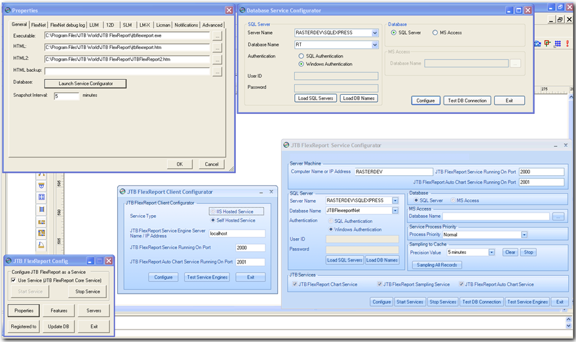Click MS Access browse button in Service Configurator
576x342 pixels.
click(558, 216)
